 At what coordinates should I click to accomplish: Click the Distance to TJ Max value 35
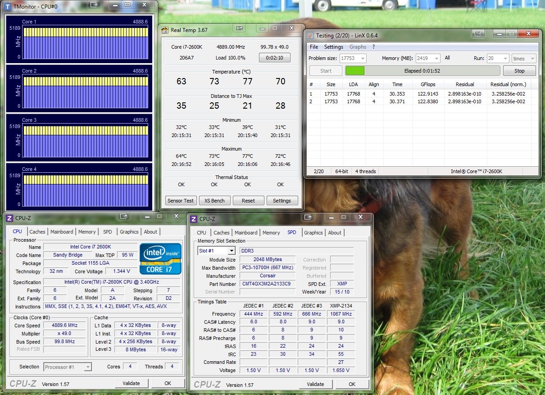click(182, 106)
